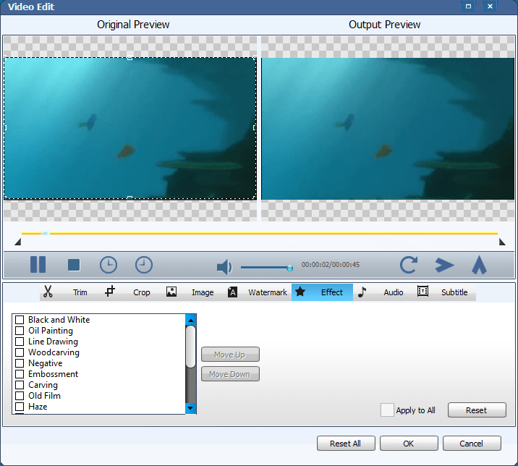Viewport: 518px width, 466px height.
Task: Open the Subtitle tab
Action: (454, 292)
